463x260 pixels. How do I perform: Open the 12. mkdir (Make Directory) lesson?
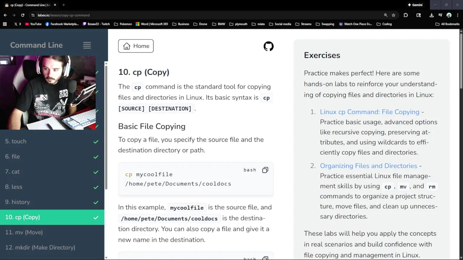pyautogui.click(x=40, y=247)
